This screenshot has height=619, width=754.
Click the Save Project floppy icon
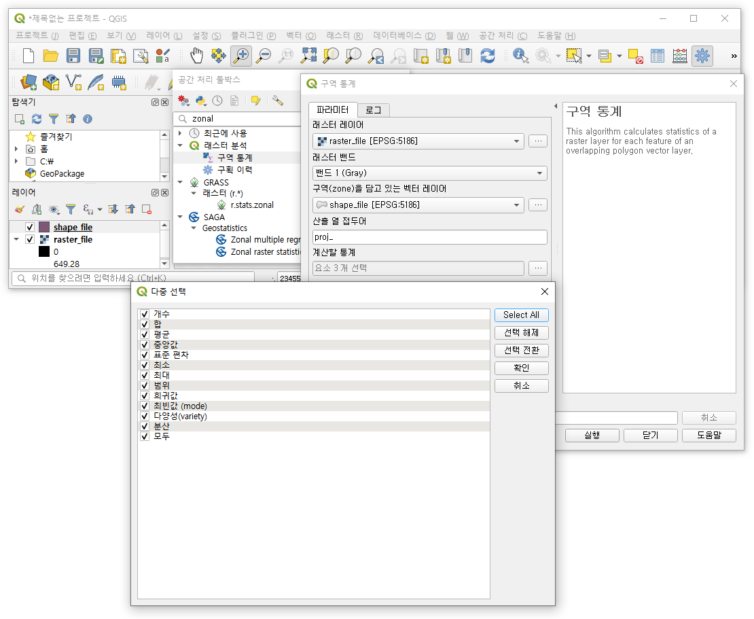pyautogui.click(x=73, y=56)
